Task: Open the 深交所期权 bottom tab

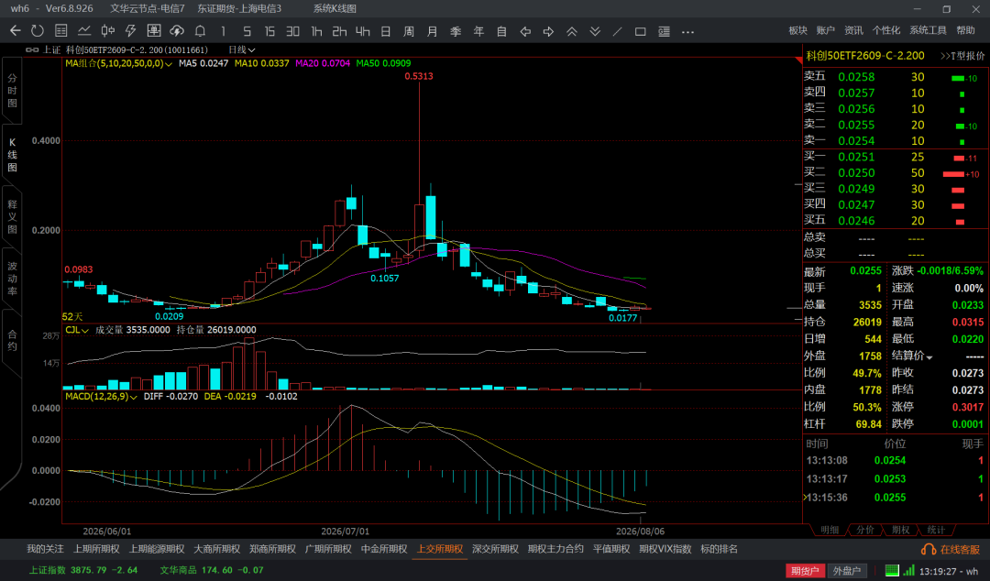Action: (495, 550)
